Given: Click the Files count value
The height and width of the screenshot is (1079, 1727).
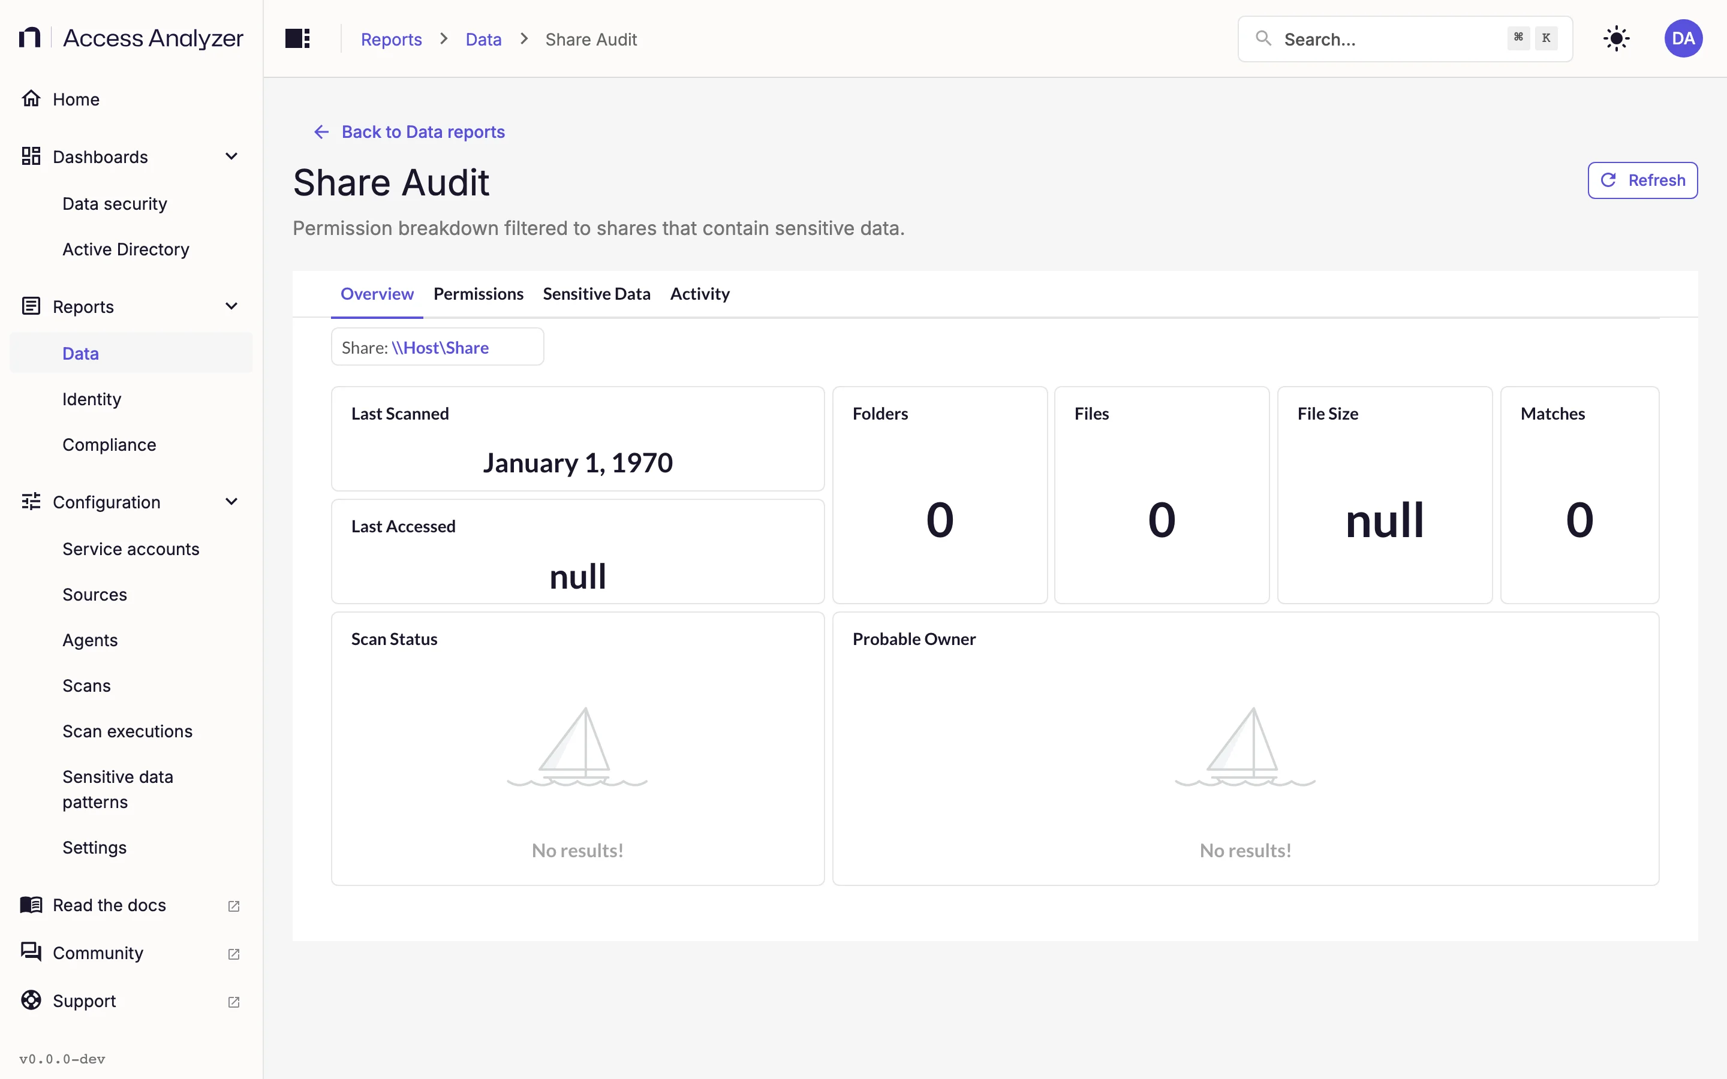Looking at the screenshot, I should pyautogui.click(x=1161, y=520).
